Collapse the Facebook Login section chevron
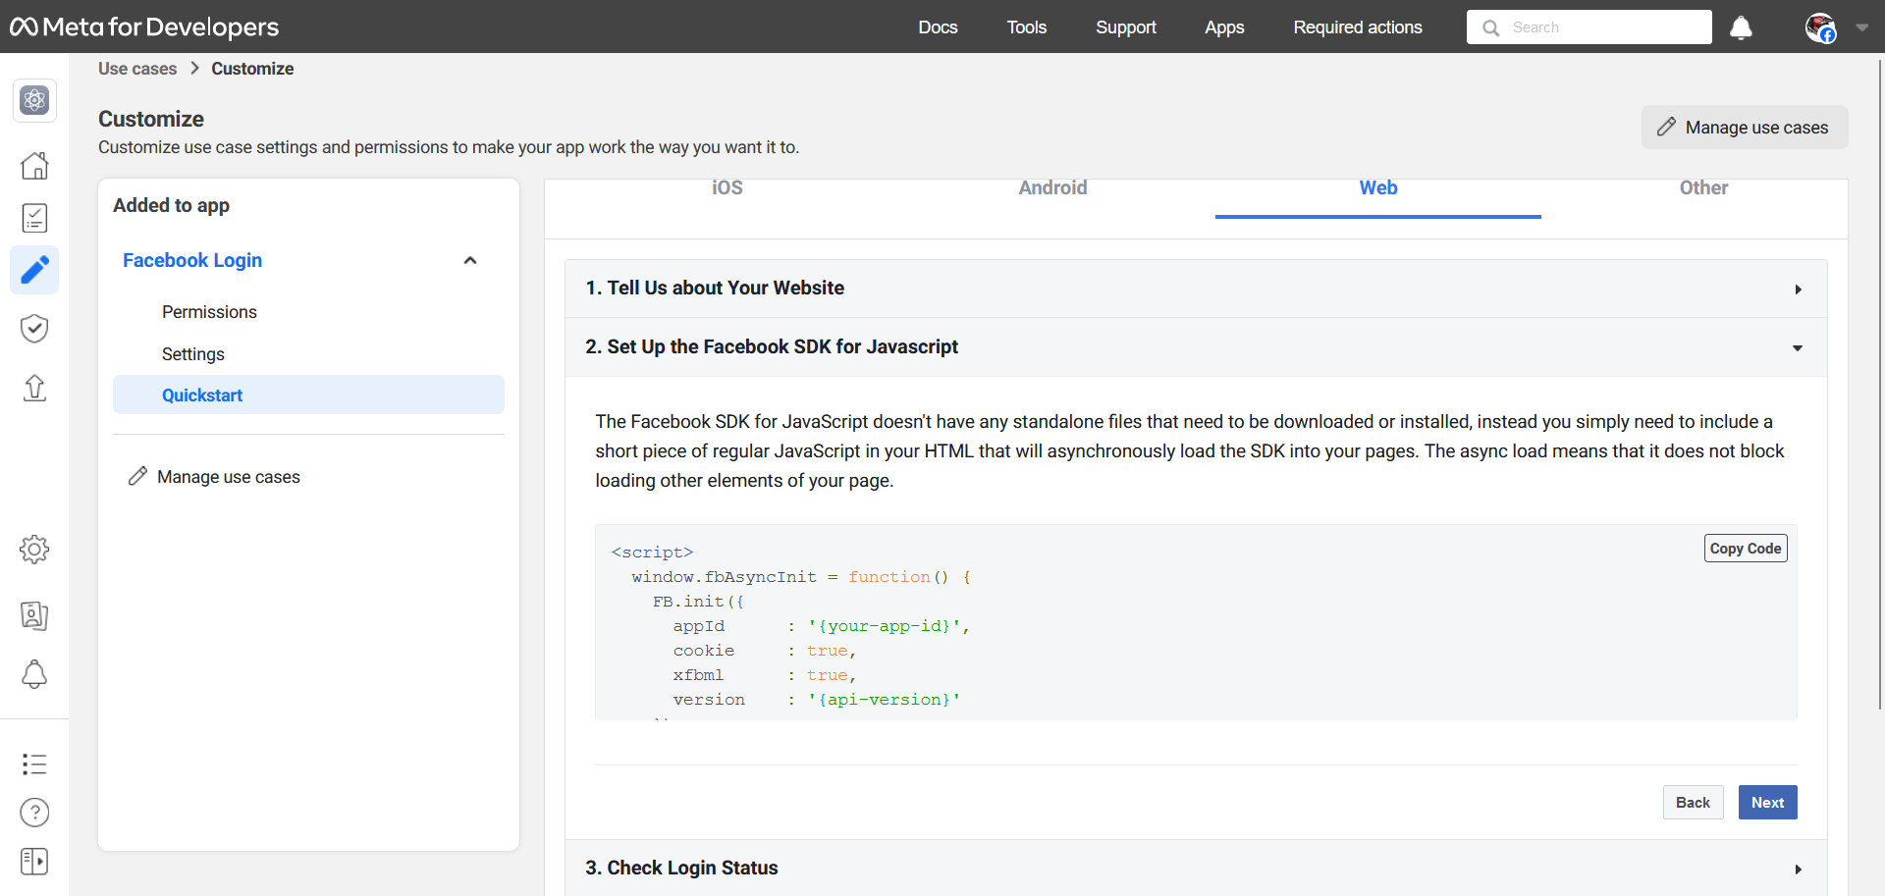 coord(470,260)
